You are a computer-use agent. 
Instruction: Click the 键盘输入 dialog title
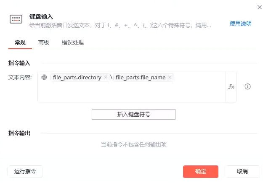[x=41, y=16]
